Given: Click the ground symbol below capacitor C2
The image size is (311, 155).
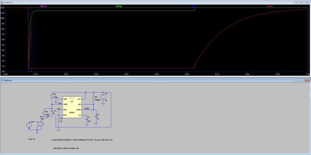Looking at the screenshot, I should click(x=96, y=124).
